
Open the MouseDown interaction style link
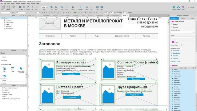pos(176,53)
